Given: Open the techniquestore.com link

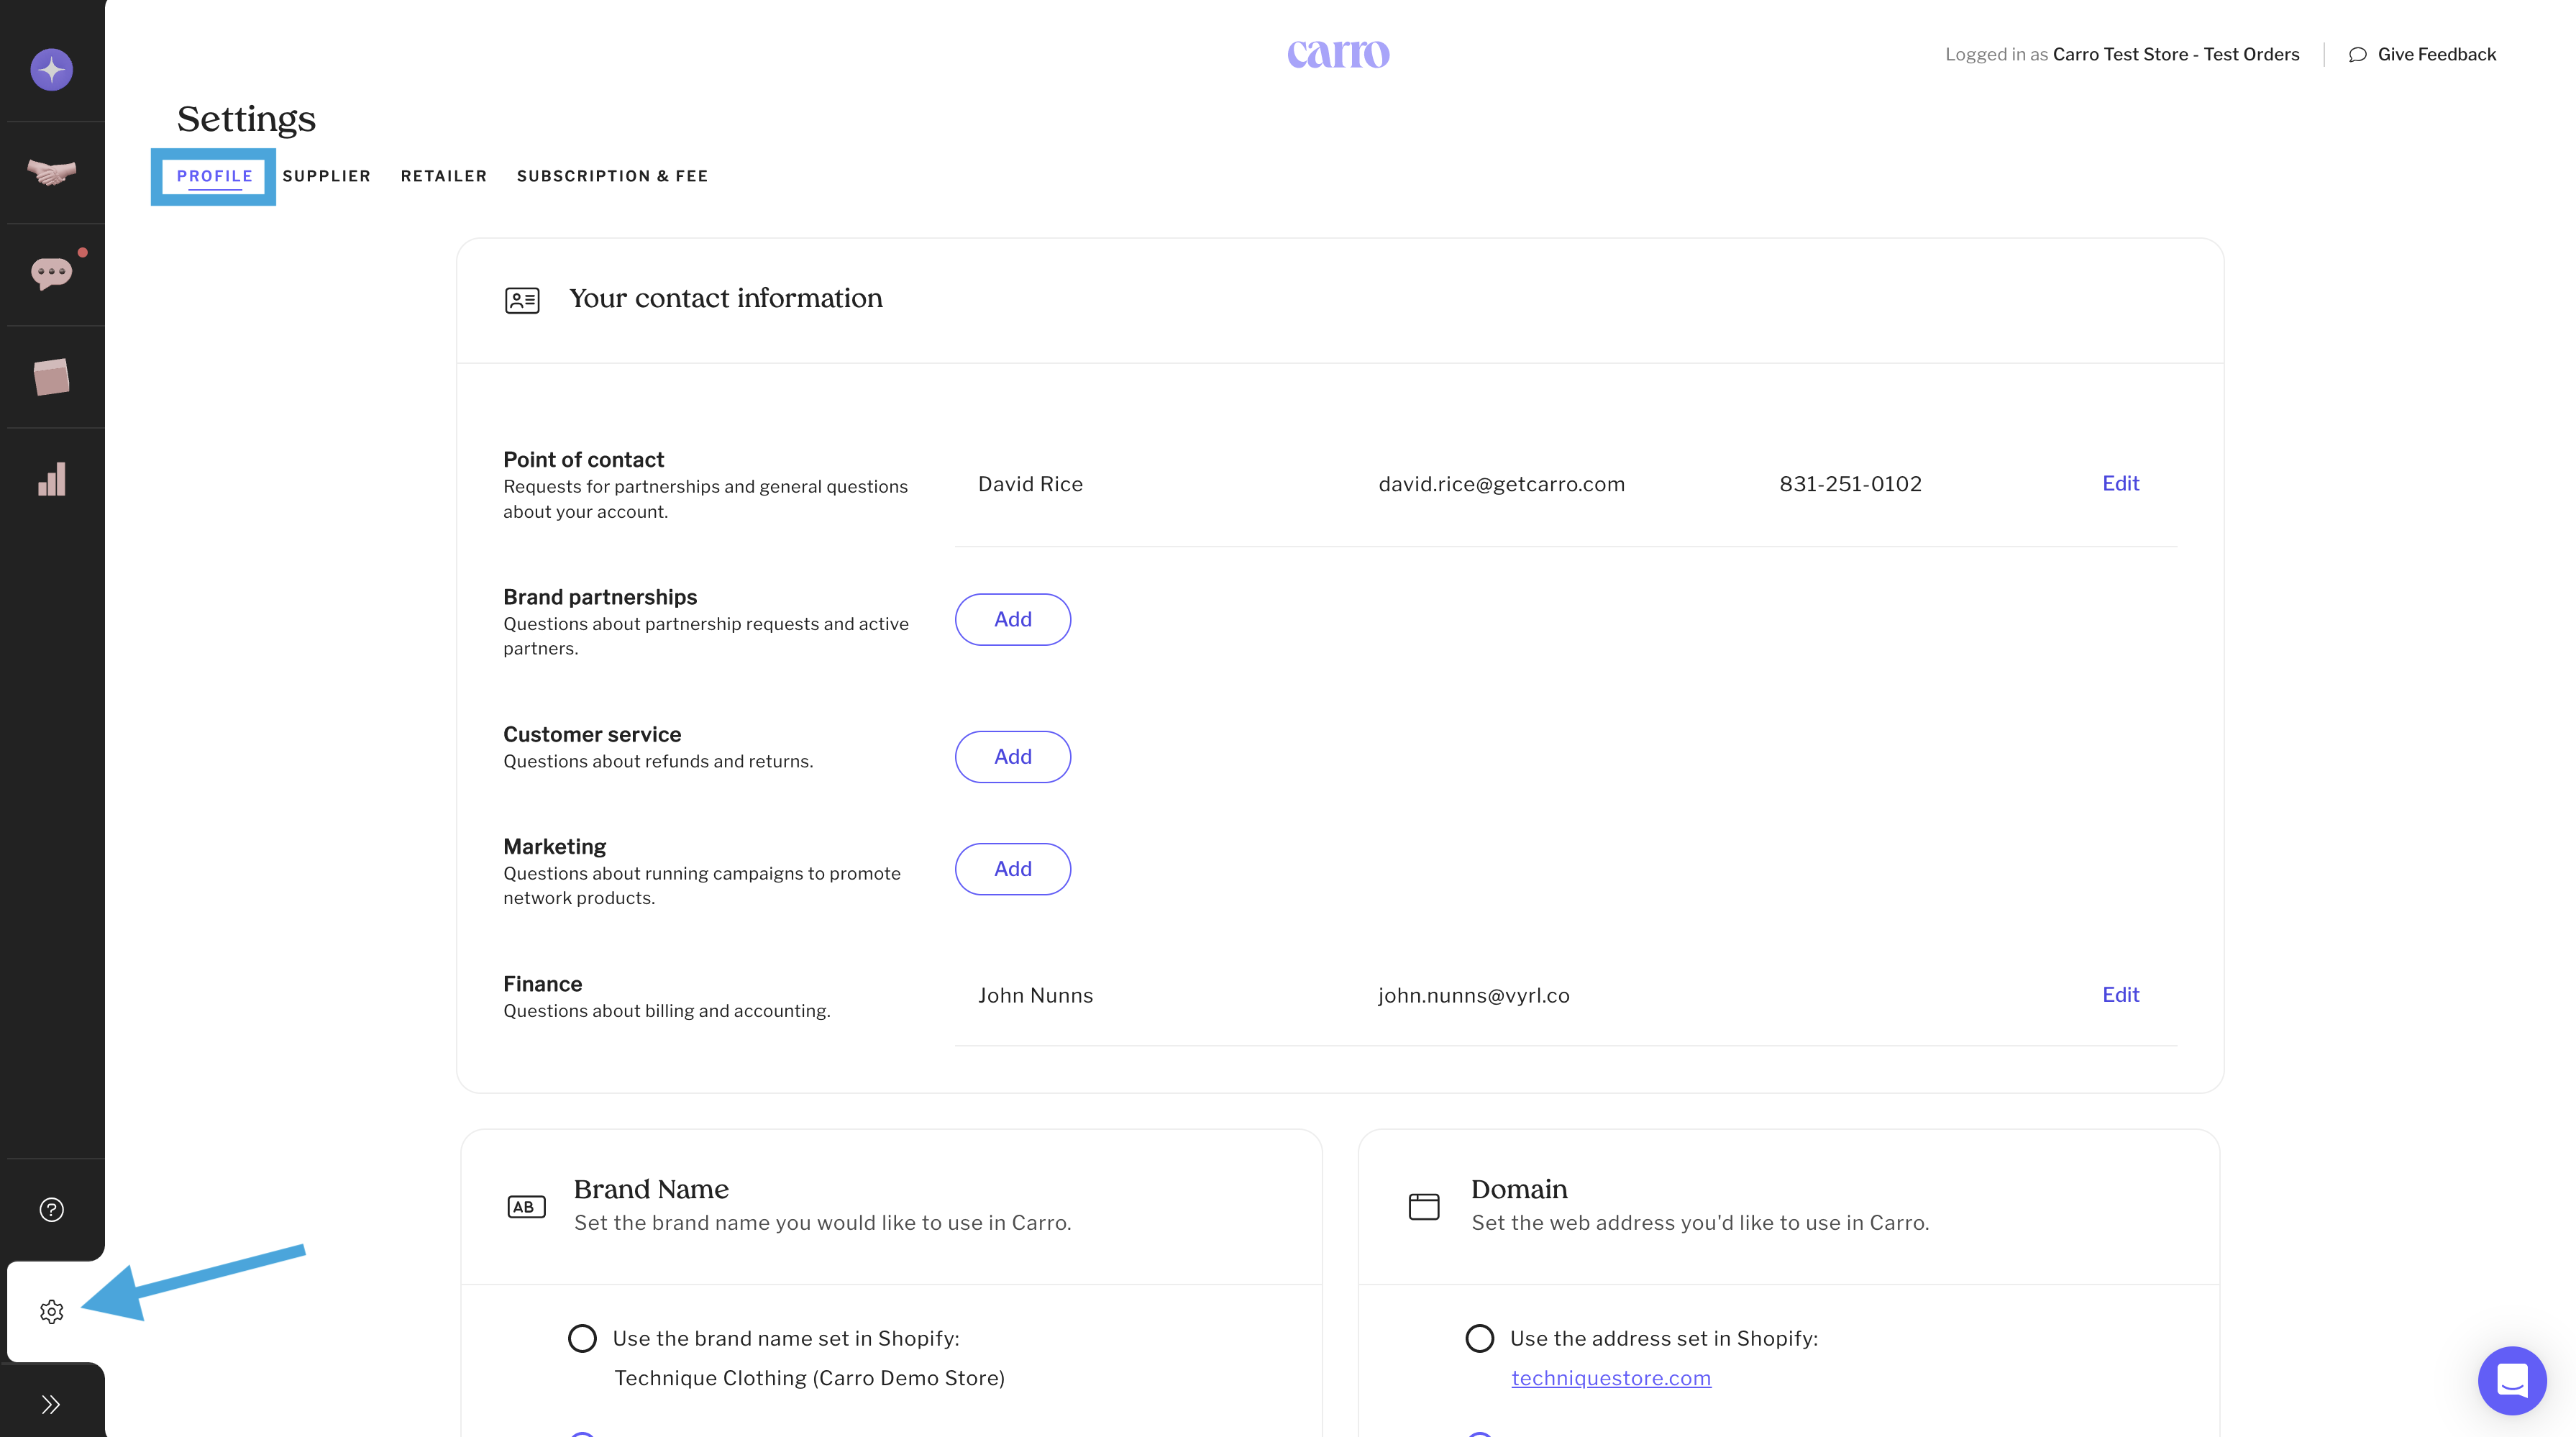Looking at the screenshot, I should tap(1610, 1378).
